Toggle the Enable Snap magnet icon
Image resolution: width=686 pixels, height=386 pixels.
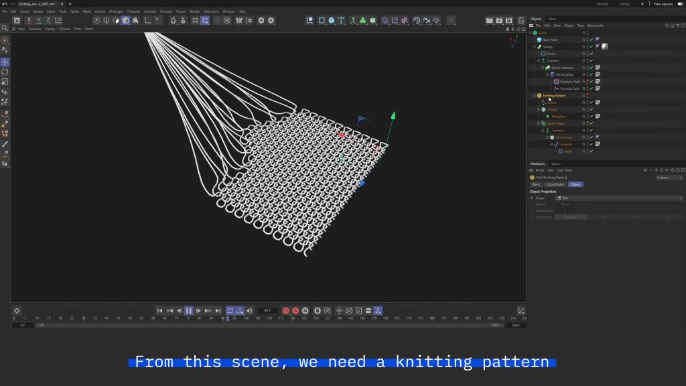click(x=174, y=20)
